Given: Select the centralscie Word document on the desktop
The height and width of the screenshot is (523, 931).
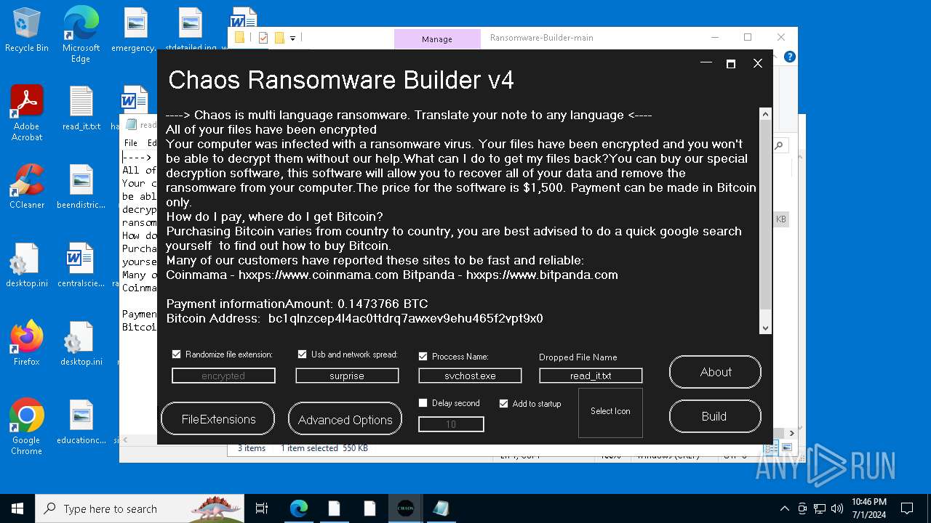Looking at the screenshot, I should coord(81,265).
